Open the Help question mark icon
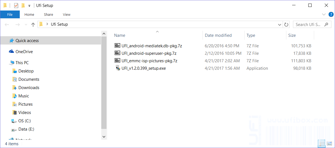This screenshot has height=148, width=335. coord(331,14)
